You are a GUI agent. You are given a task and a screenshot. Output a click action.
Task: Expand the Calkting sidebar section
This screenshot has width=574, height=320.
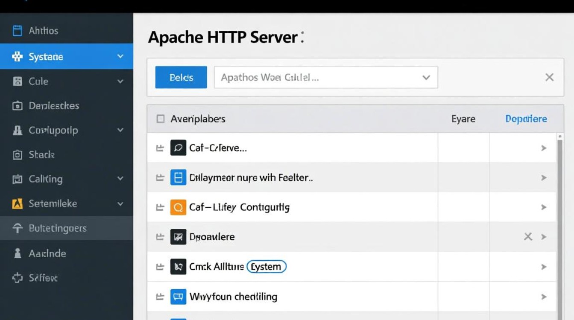click(120, 179)
